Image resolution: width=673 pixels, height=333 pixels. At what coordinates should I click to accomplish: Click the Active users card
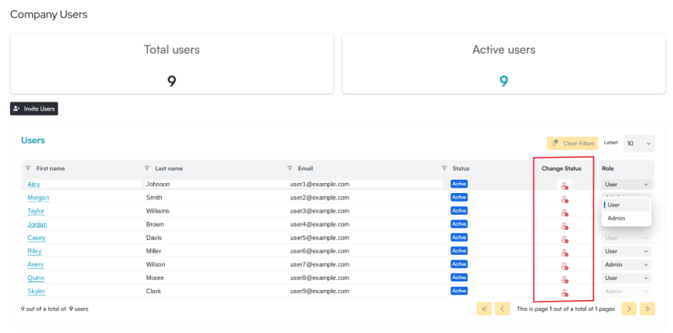point(504,64)
